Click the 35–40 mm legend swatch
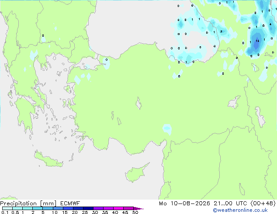Screen dimensions: 277x214 (108, 208)
